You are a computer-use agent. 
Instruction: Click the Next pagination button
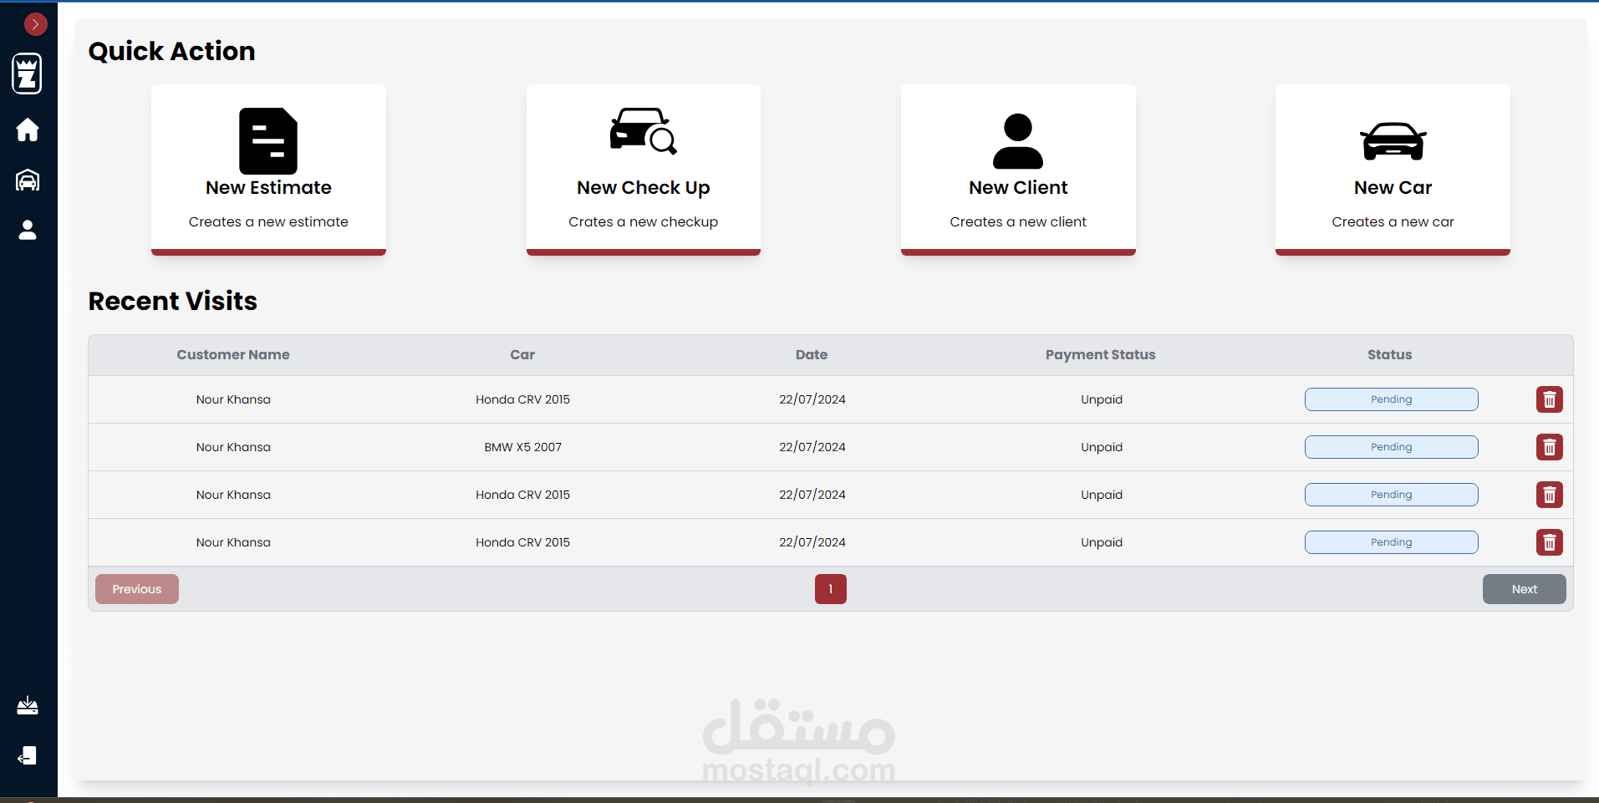click(x=1524, y=589)
